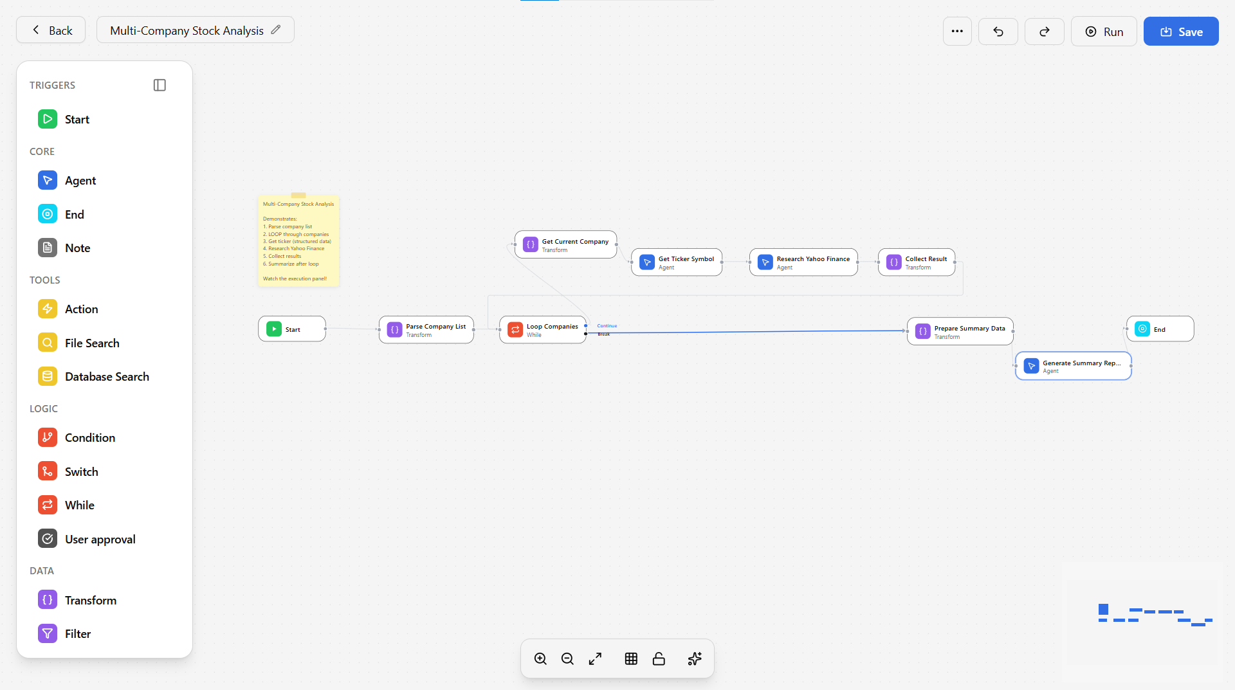Run the workflow
Screen dimensions: 1235x690
tap(1104, 32)
